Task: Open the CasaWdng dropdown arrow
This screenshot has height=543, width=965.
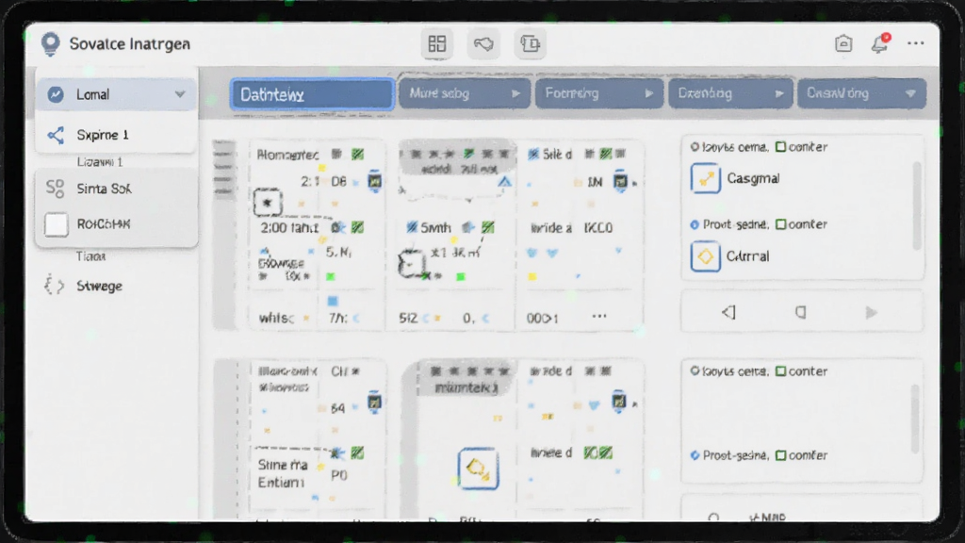Action: click(911, 93)
